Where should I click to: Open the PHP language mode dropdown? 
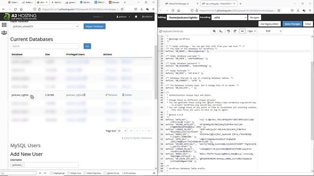click(269, 31)
